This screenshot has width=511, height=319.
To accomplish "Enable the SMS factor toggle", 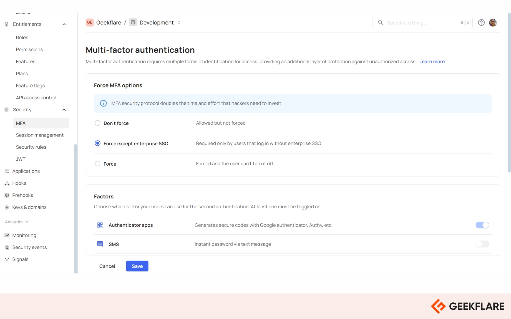I will [482, 244].
